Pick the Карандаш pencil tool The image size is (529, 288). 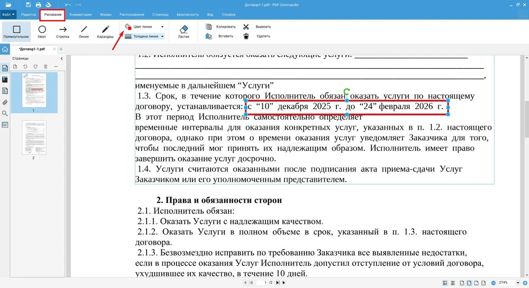105,31
